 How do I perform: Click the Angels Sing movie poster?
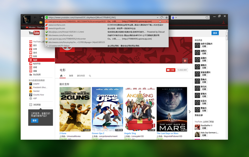coord(140,109)
